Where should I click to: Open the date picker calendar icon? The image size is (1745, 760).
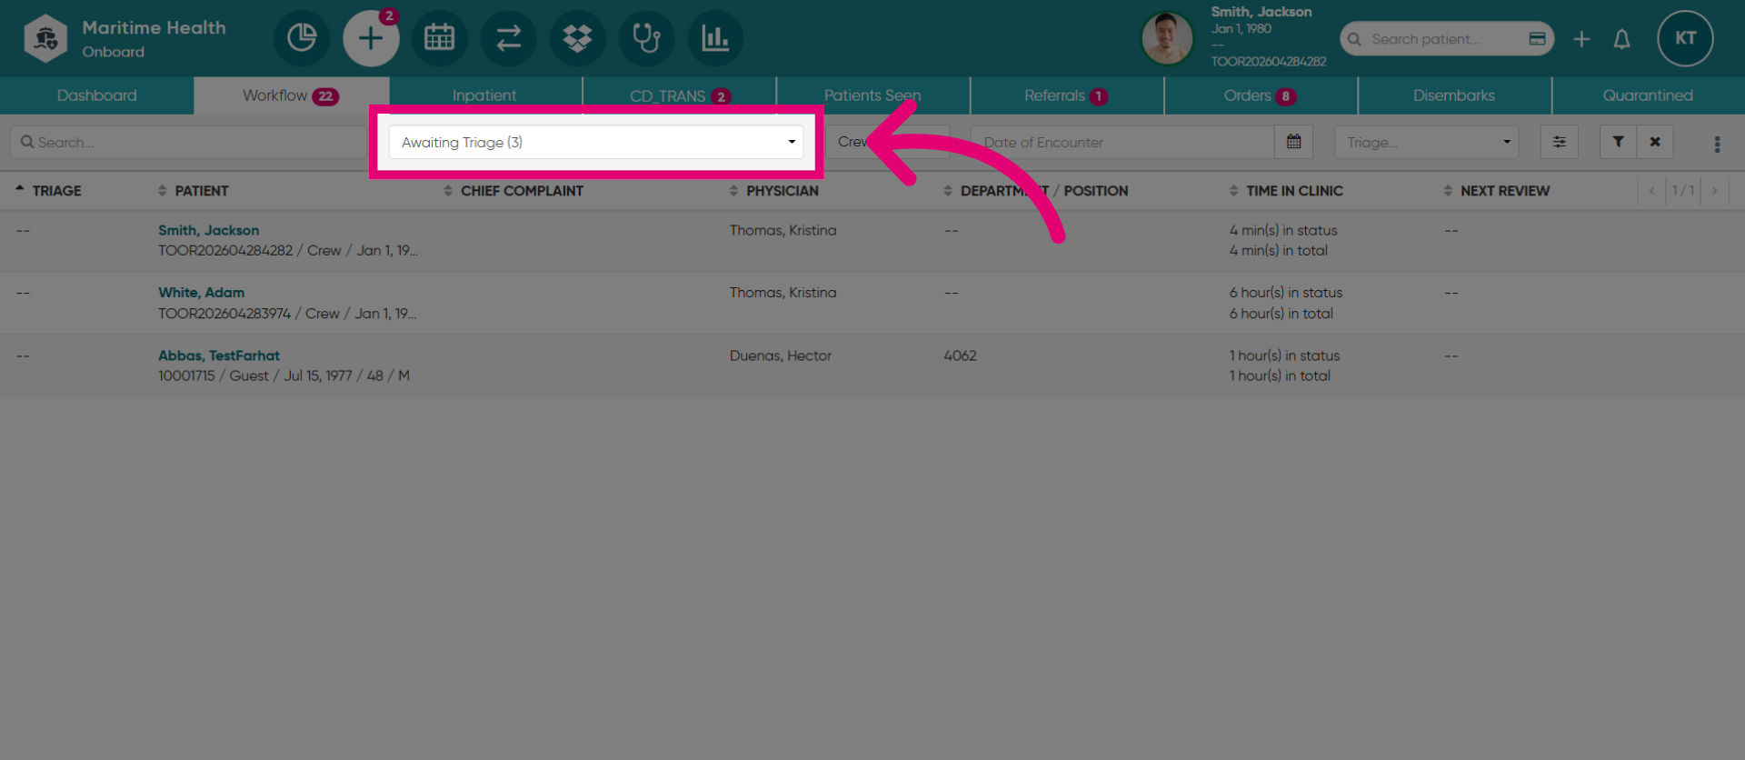point(1293,142)
